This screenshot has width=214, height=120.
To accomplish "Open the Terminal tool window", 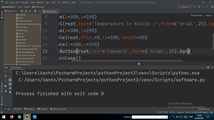I will [x=42, y=109].
